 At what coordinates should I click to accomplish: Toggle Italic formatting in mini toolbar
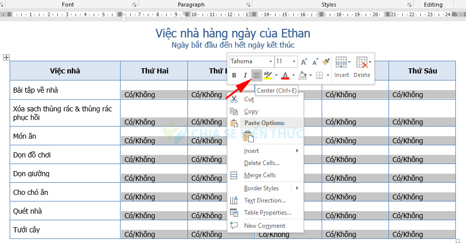coord(245,75)
